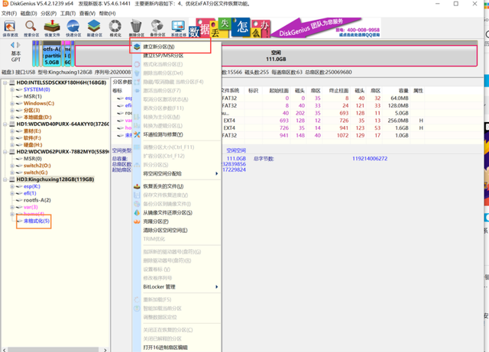Screen dimensions: 489x352
Task: Open the 文件(F) menu
Action: (9, 14)
